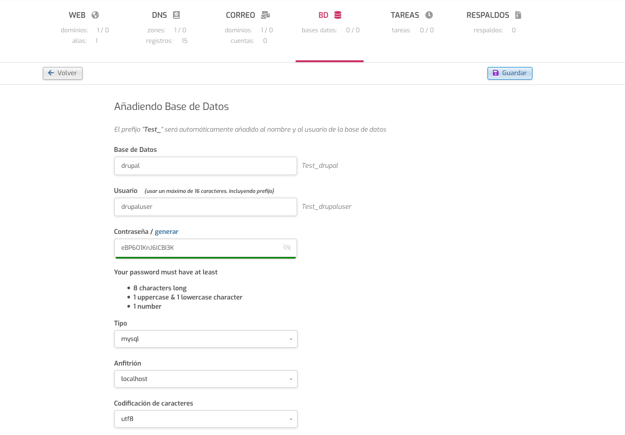The height and width of the screenshot is (435, 625).
Task: Click the BD database stack icon
Action: coord(338,15)
